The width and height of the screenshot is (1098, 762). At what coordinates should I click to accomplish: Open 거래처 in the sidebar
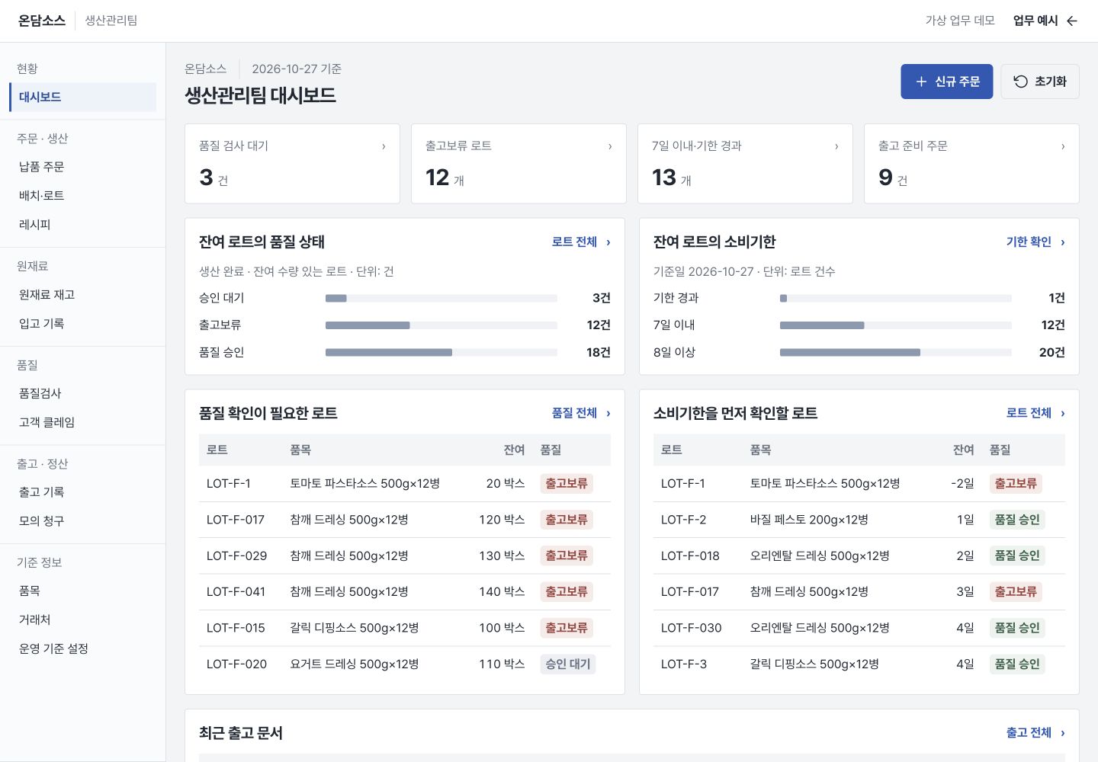click(x=82, y=620)
